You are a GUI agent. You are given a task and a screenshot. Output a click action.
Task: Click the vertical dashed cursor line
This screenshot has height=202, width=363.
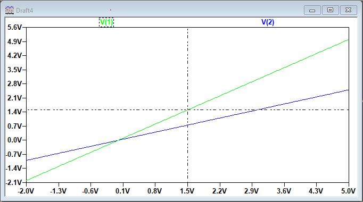187,69
